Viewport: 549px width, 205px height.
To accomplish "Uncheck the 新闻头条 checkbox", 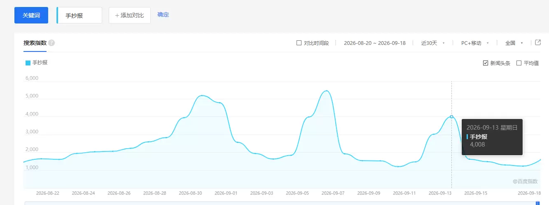I will click(x=486, y=63).
